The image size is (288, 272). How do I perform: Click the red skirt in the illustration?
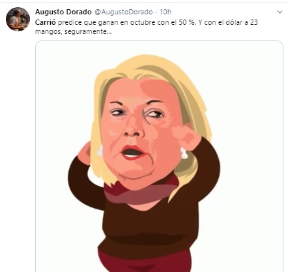145,262
